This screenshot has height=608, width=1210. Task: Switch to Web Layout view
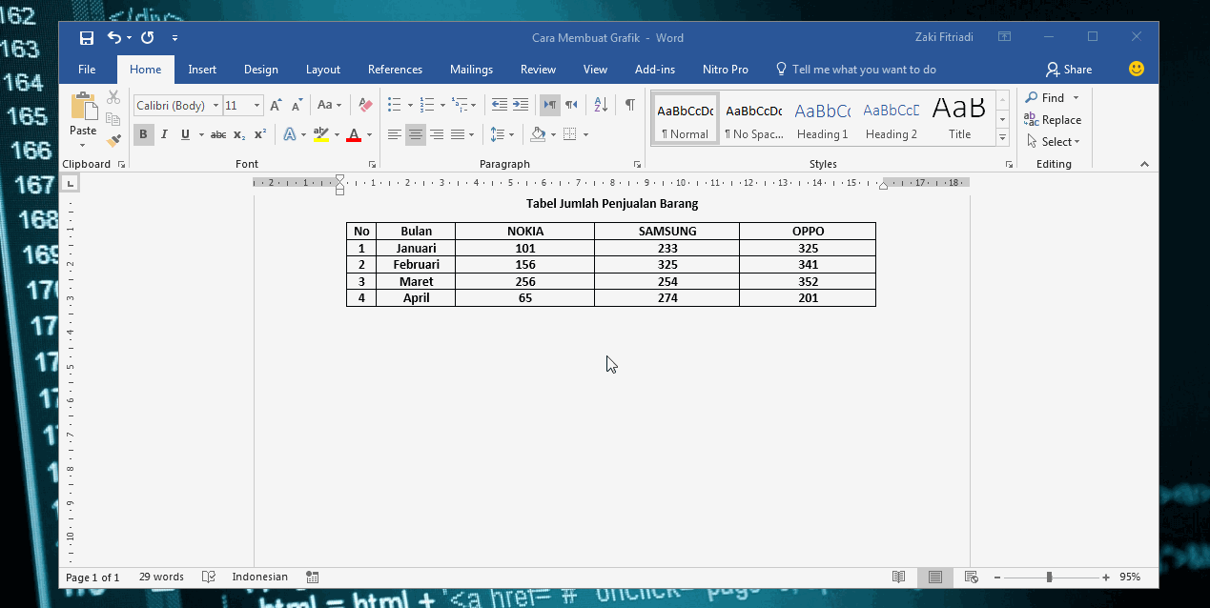(x=971, y=577)
